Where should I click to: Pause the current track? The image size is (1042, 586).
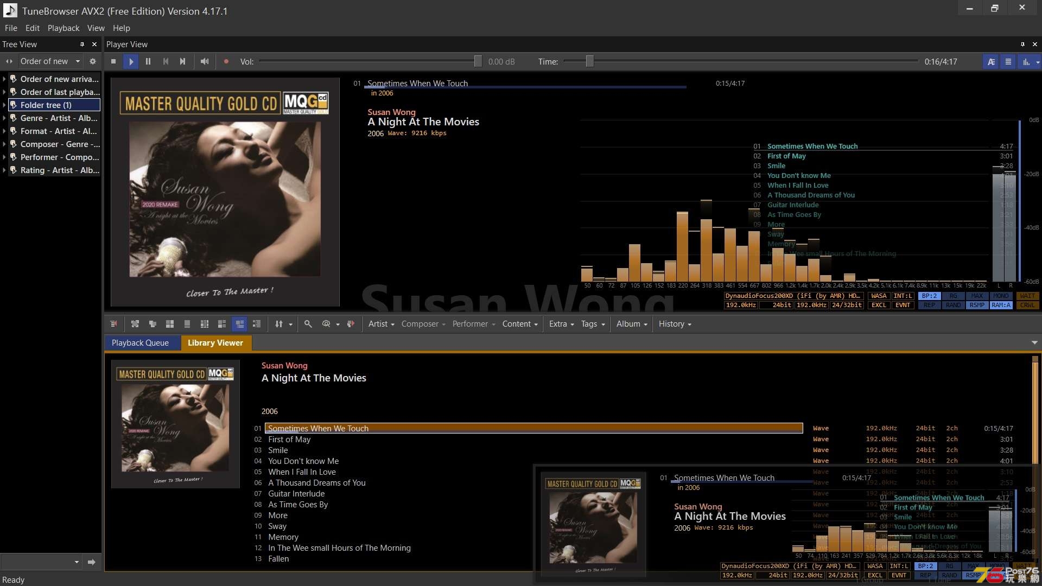coord(148,62)
